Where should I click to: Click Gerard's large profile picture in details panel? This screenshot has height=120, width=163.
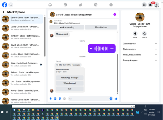(x=140, y=17)
